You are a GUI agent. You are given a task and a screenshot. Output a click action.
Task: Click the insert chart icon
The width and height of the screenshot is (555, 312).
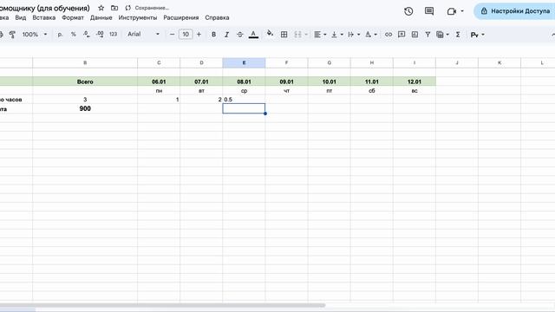click(415, 35)
